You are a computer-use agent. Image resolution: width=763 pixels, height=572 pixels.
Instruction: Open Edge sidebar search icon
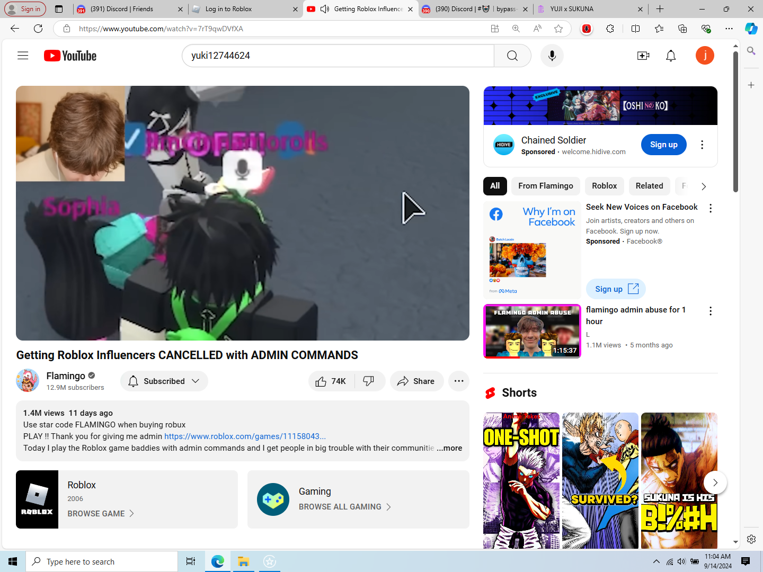[751, 51]
